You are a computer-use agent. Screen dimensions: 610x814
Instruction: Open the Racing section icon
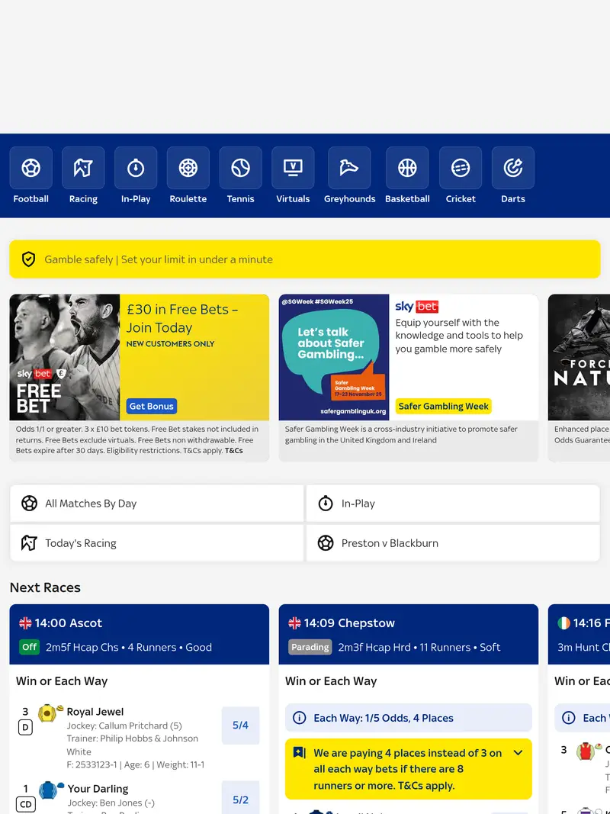click(83, 168)
